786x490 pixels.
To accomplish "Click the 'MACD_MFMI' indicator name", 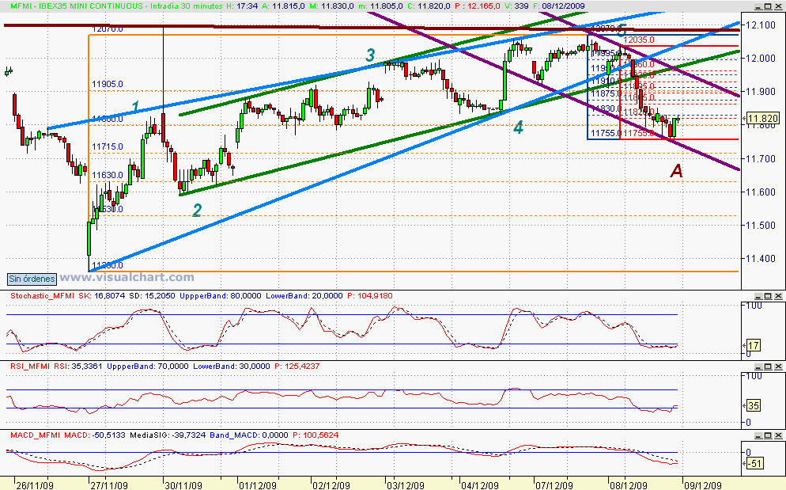I will (35, 435).
